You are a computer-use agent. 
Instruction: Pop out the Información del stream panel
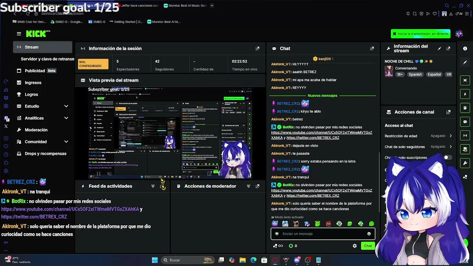[448, 48]
